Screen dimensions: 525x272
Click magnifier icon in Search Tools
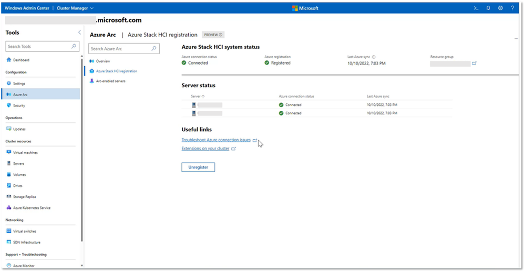click(x=74, y=46)
